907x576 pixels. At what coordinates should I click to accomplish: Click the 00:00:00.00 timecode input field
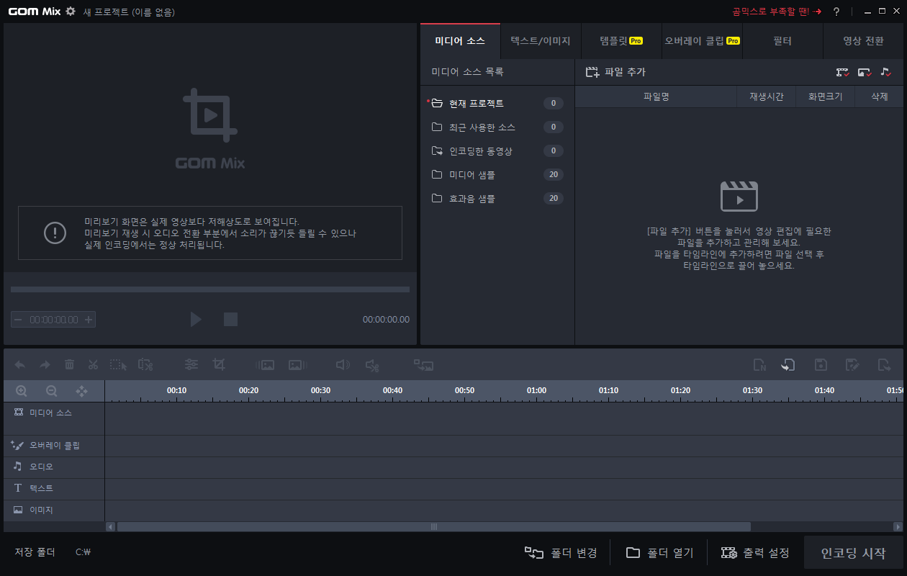pos(53,320)
